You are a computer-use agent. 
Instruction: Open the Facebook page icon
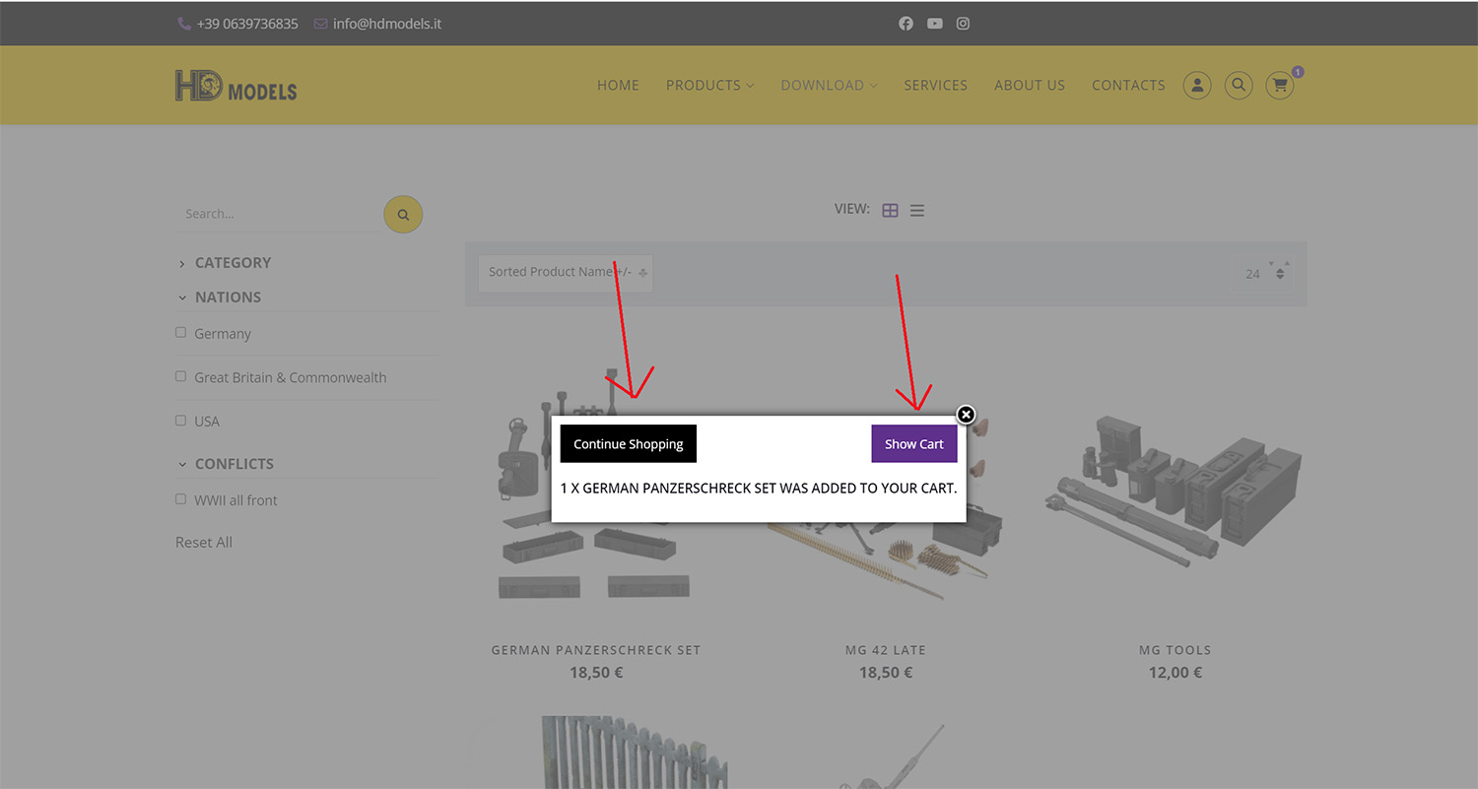[x=906, y=24]
